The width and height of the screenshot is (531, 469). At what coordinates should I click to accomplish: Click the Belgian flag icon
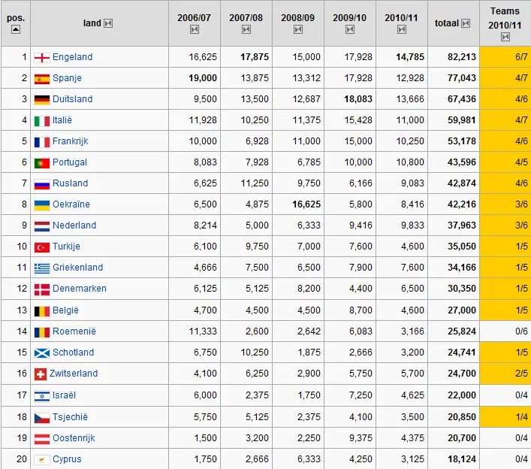click(42, 311)
